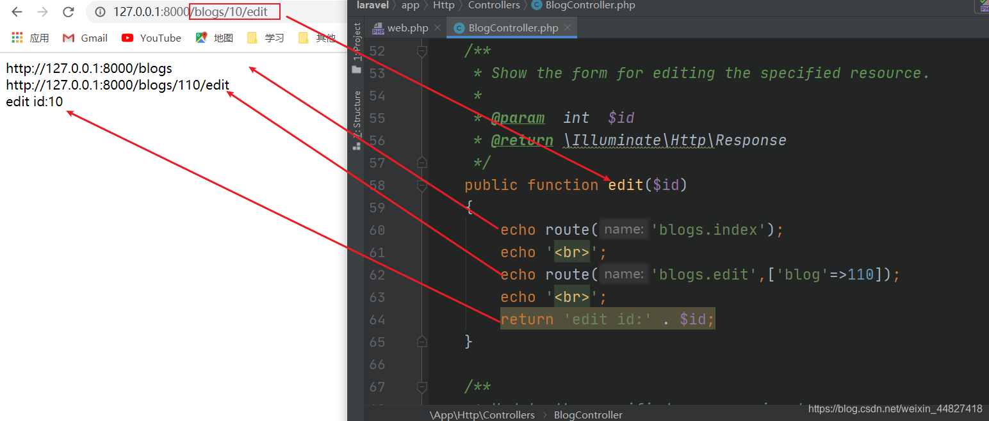Click line number 64 in the gutter
This screenshot has height=421, width=989.
[377, 319]
